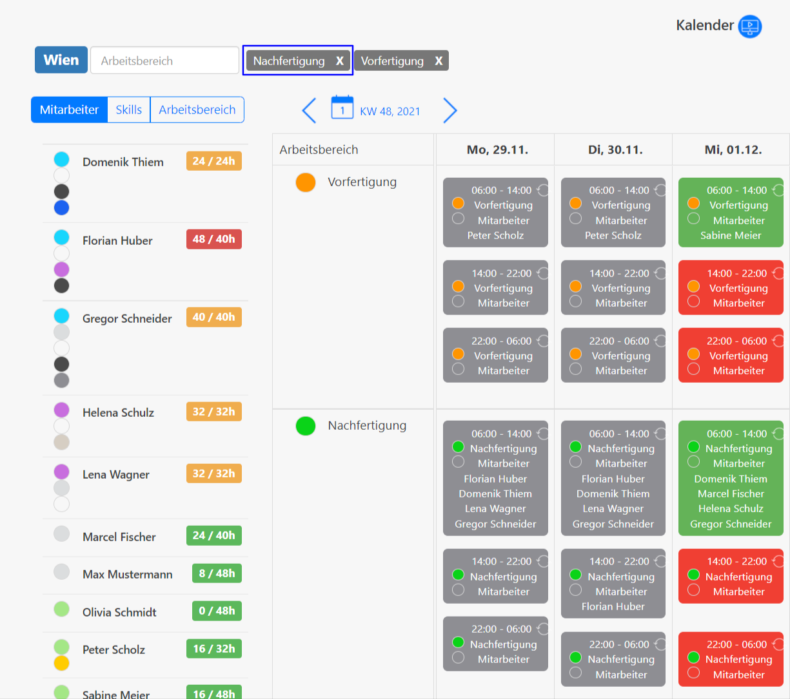This screenshot has width=790, height=699.
Task: Open the calendar date picker icon
Action: 342,108
